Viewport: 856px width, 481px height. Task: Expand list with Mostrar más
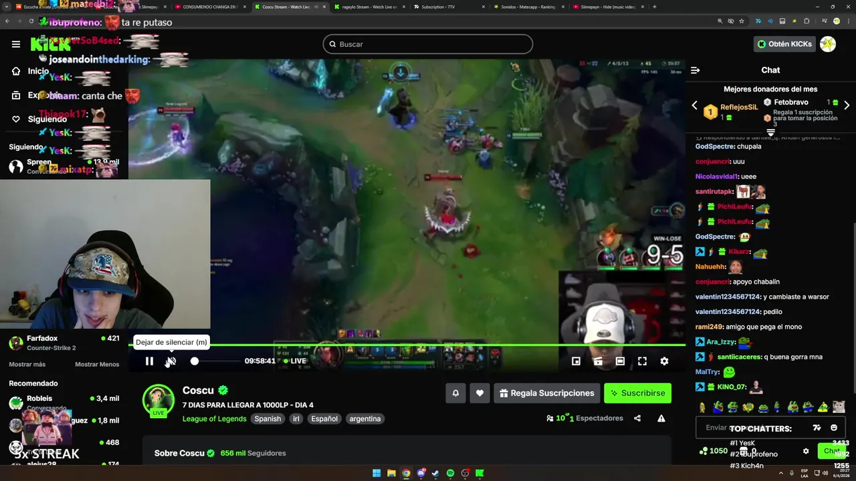pos(27,364)
